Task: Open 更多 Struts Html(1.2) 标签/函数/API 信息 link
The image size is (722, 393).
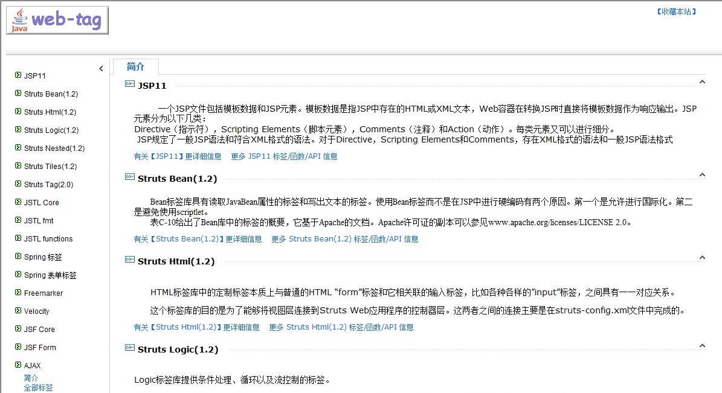Action: point(341,327)
